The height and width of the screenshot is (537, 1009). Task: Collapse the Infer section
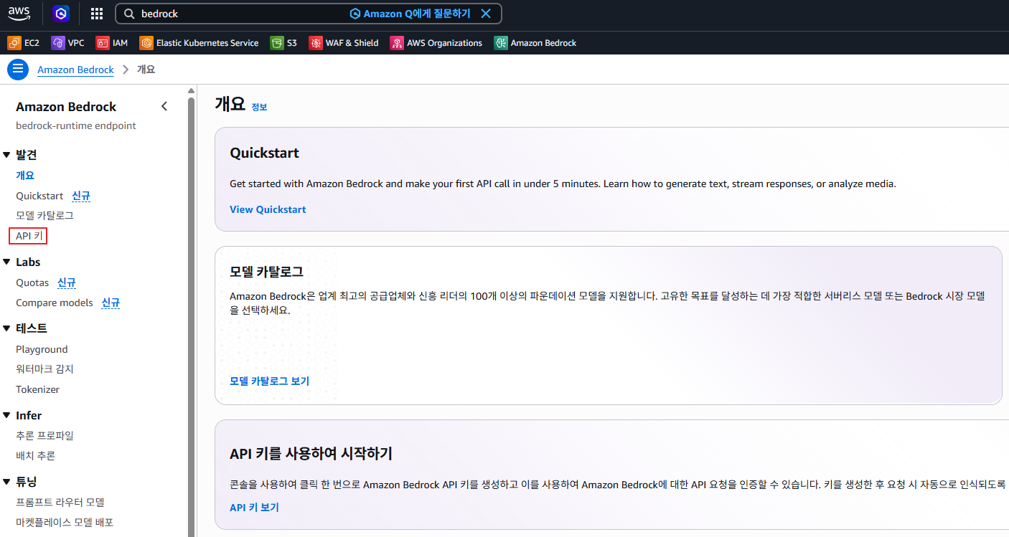tap(6, 415)
